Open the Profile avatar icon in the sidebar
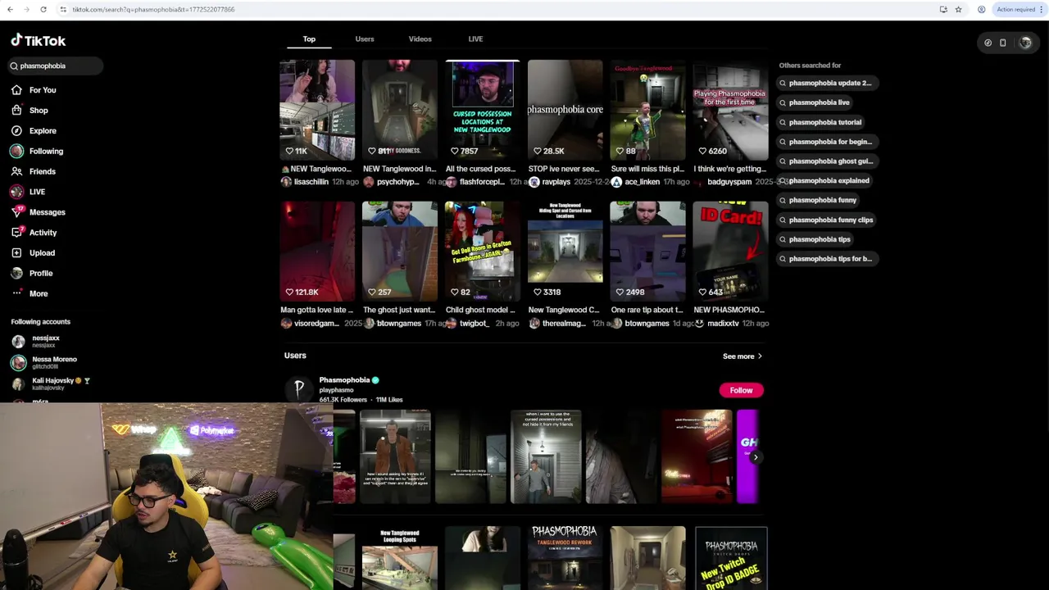 point(16,273)
